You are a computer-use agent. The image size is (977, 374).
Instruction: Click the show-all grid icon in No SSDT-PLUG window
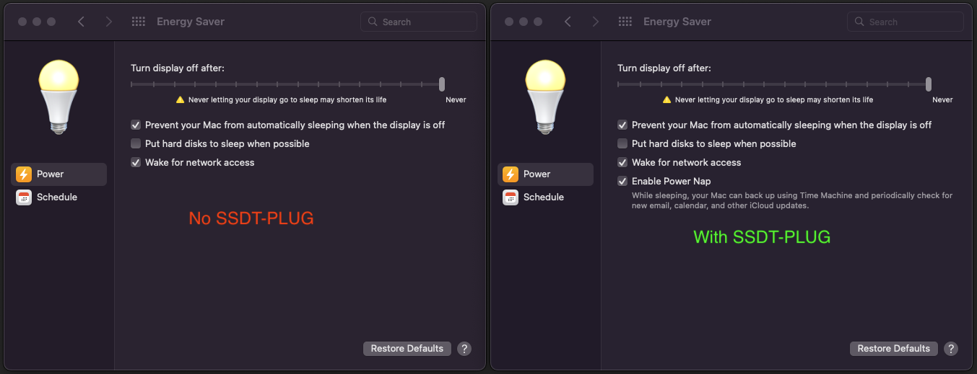[x=139, y=22]
